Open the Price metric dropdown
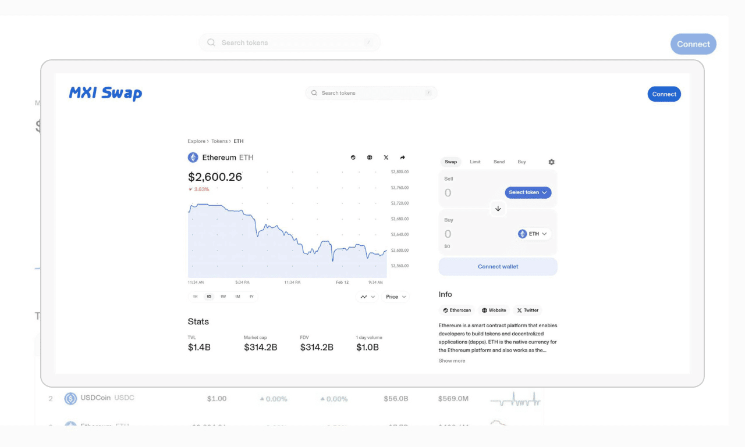The image size is (745, 447). pos(396,296)
